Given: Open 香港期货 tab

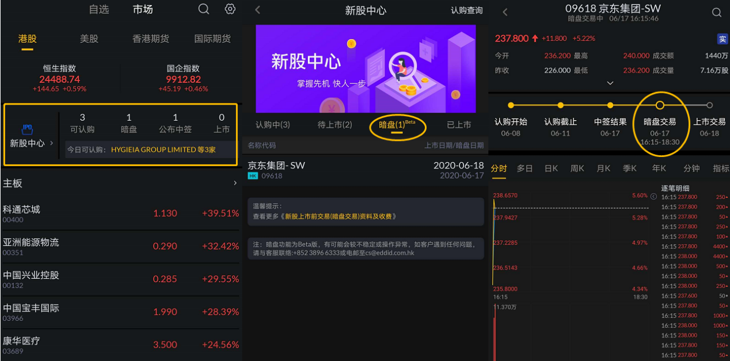Looking at the screenshot, I should click(151, 39).
